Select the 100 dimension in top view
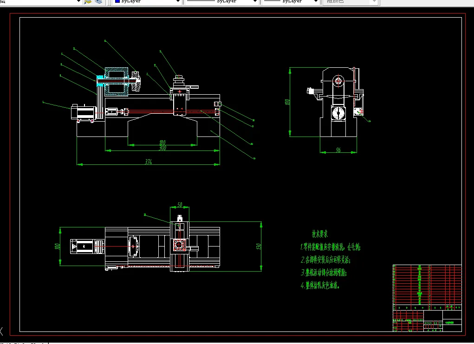 (x=58, y=247)
